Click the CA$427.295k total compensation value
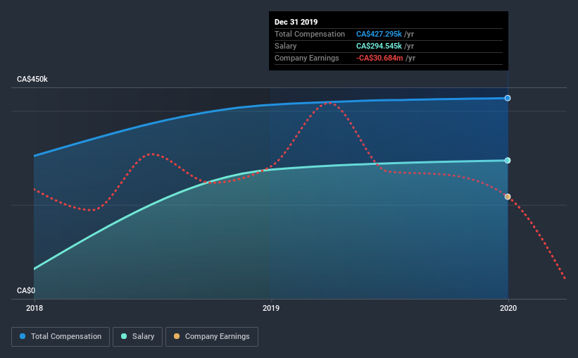This screenshot has height=358, width=578. (379, 34)
